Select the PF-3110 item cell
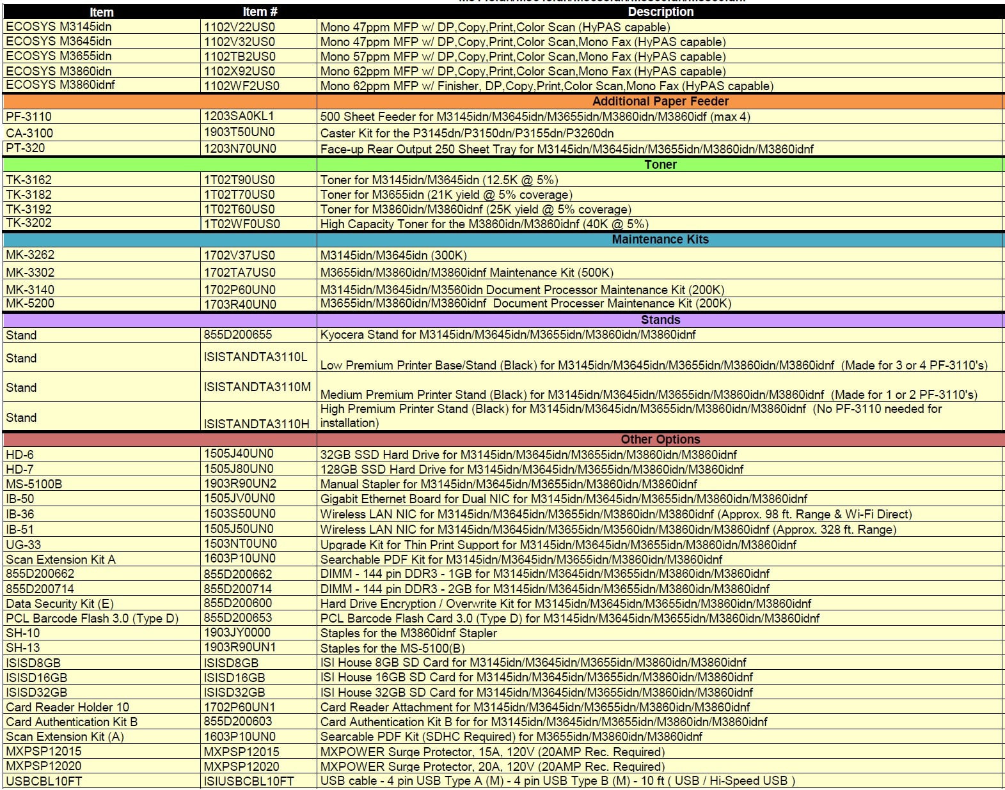This screenshot has height=790, width=1005. click(29, 116)
